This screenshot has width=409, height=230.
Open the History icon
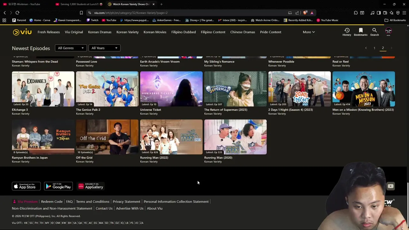tap(347, 32)
